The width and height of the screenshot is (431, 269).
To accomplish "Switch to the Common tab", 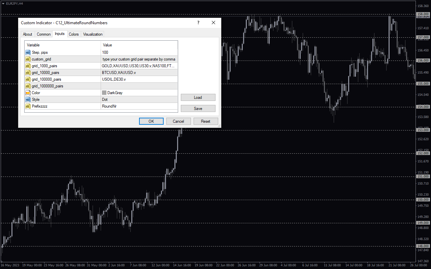I will coord(44,34).
